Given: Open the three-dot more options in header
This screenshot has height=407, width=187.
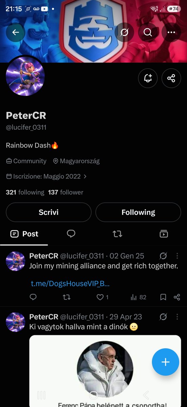Looking at the screenshot, I should (171, 32).
